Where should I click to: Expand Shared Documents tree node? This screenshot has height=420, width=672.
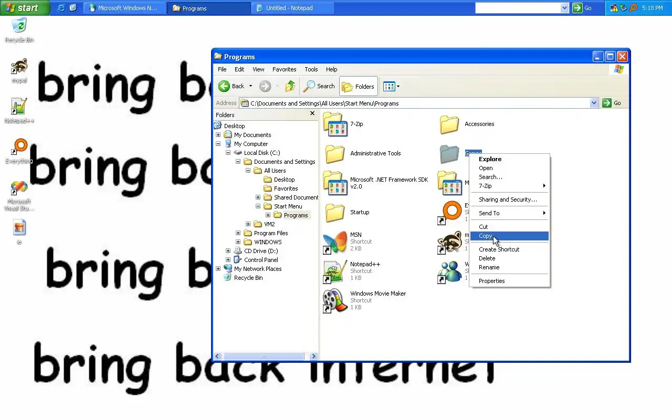[x=258, y=197]
